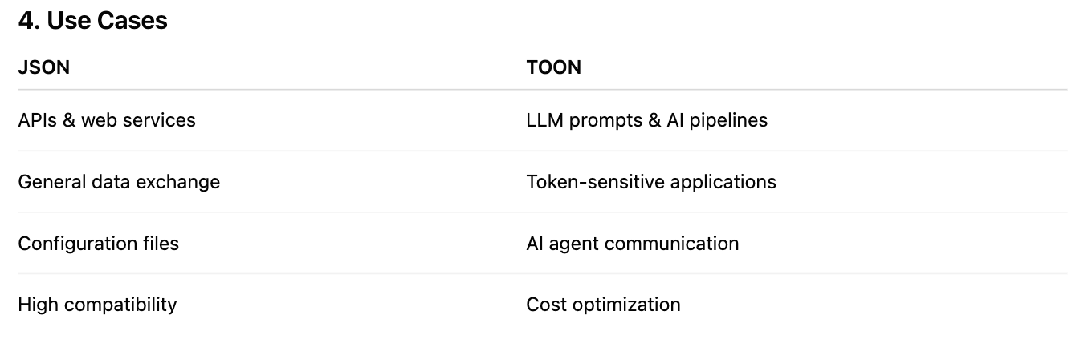Click the "APIs & web services" cell
This screenshot has width=1088, height=355.
coord(107,120)
